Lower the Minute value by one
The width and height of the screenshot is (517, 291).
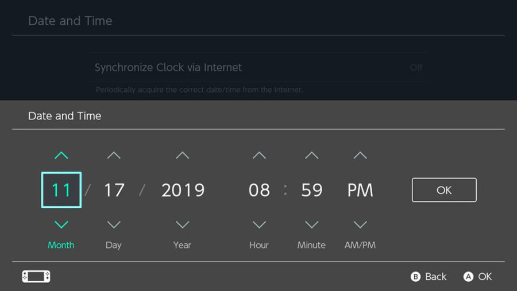(x=311, y=224)
